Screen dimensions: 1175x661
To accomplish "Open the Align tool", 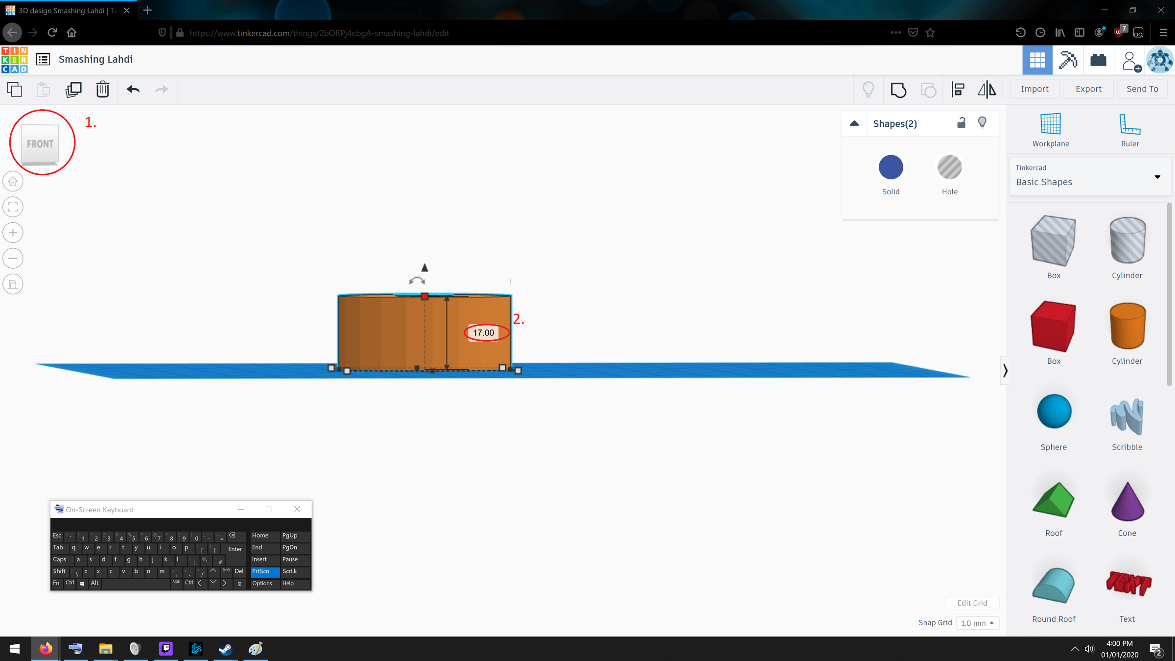I will [x=958, y=90].
